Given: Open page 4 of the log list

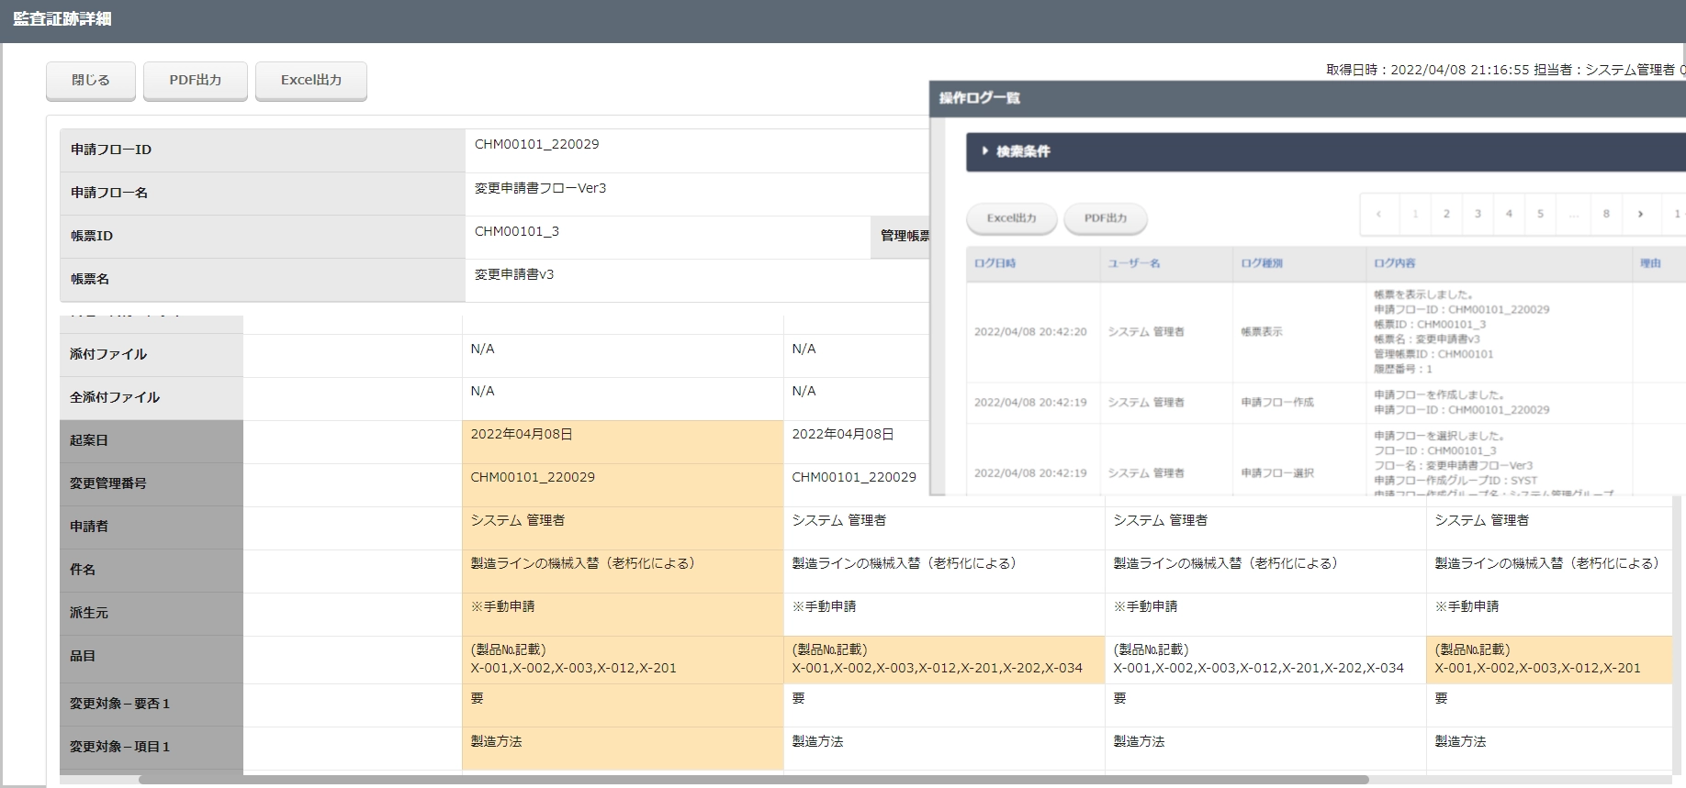Looking at the screenshot, I should click(1509, 214).
